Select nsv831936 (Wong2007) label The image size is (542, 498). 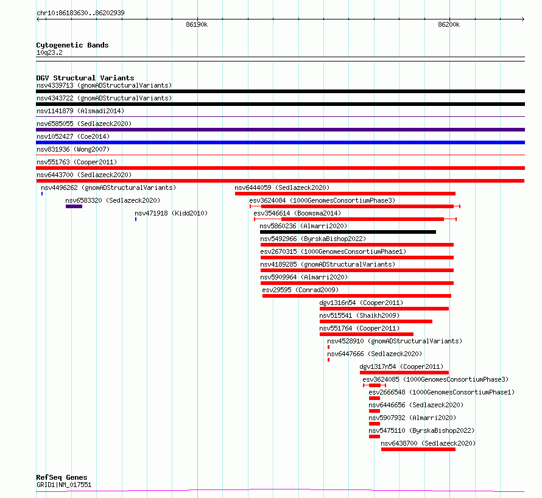pyautogui.click(x=73, y=149)
